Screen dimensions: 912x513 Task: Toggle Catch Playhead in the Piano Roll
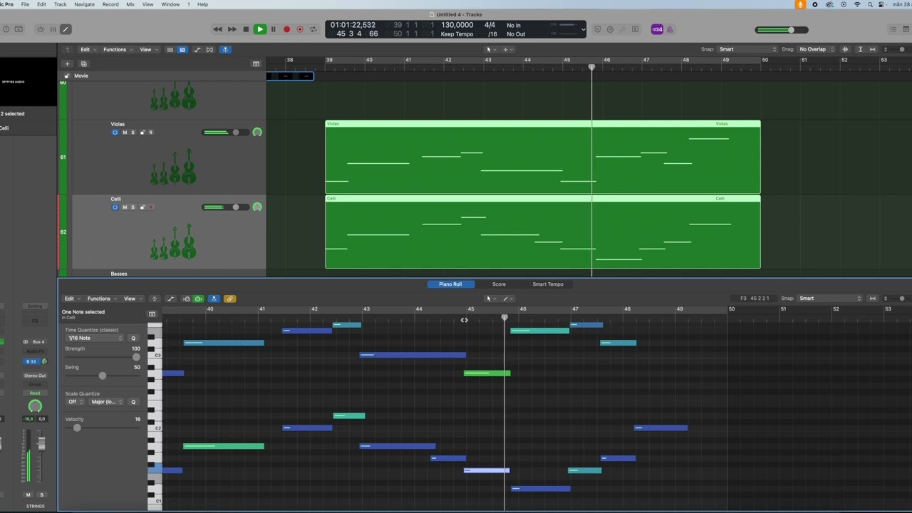click(x=214, y=299)
